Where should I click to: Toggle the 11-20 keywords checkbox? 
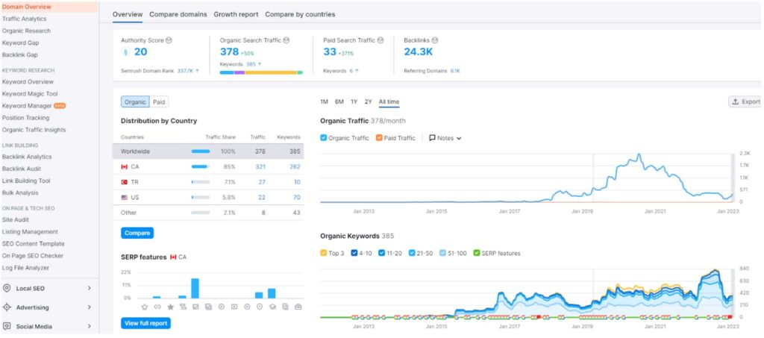point(383,253)
